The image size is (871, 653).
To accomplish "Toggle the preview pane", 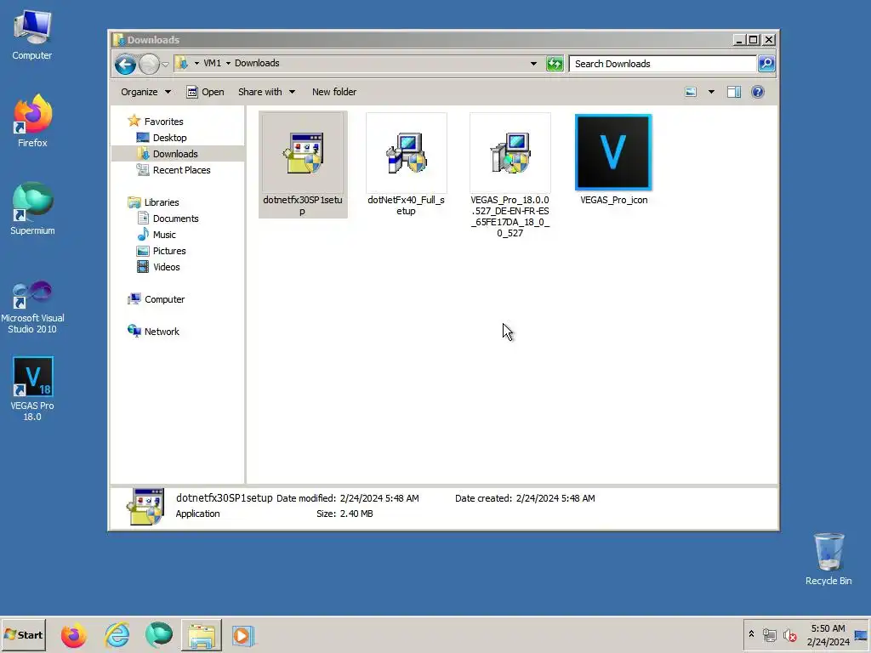I will [x=734, y=92].
